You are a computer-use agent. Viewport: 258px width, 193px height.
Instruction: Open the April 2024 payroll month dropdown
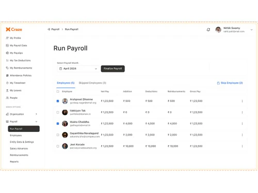78,68
